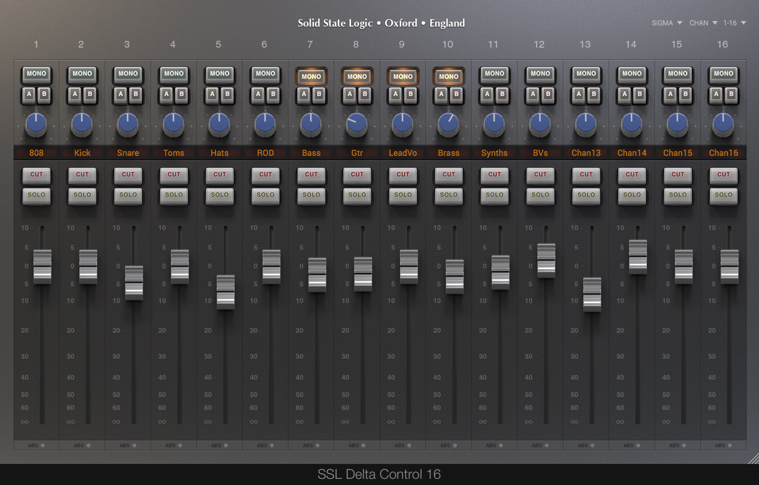Select the Synths channel name label
Image resolution: width=759 pixels, height=485 pixels.
pyautogui.click(x=494, y=153)
